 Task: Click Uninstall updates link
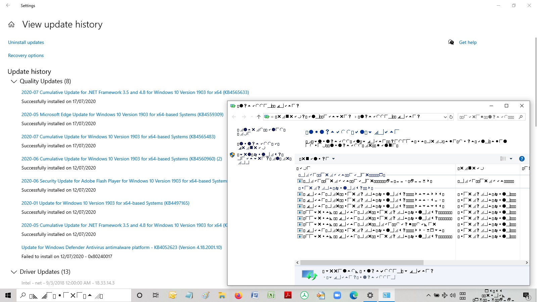tap(26, 42)
